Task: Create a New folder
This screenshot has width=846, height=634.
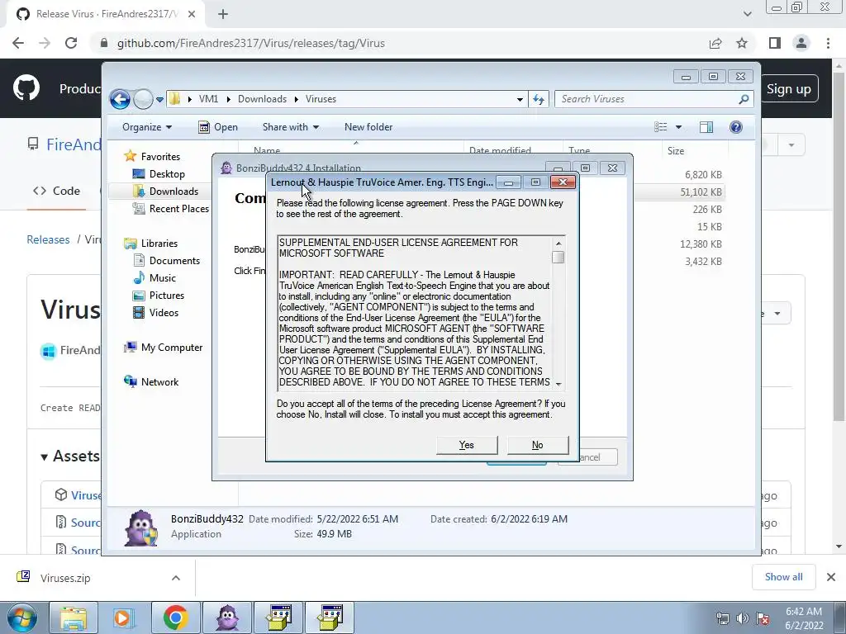Action: pyautogui.click(x=368, y=127)
